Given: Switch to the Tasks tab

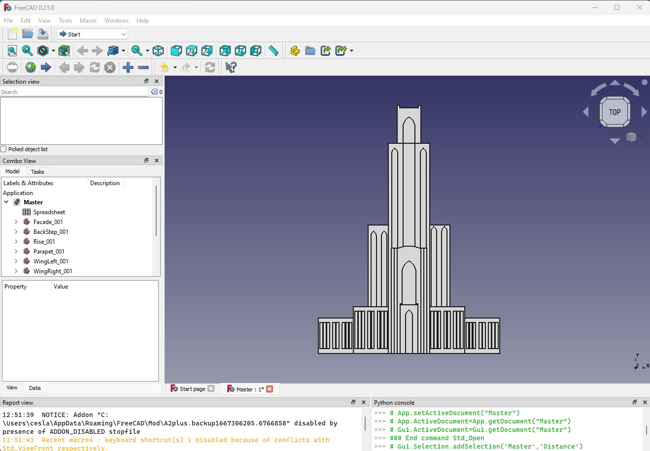Looking at the screenshot, I should [x=37, y=172].
